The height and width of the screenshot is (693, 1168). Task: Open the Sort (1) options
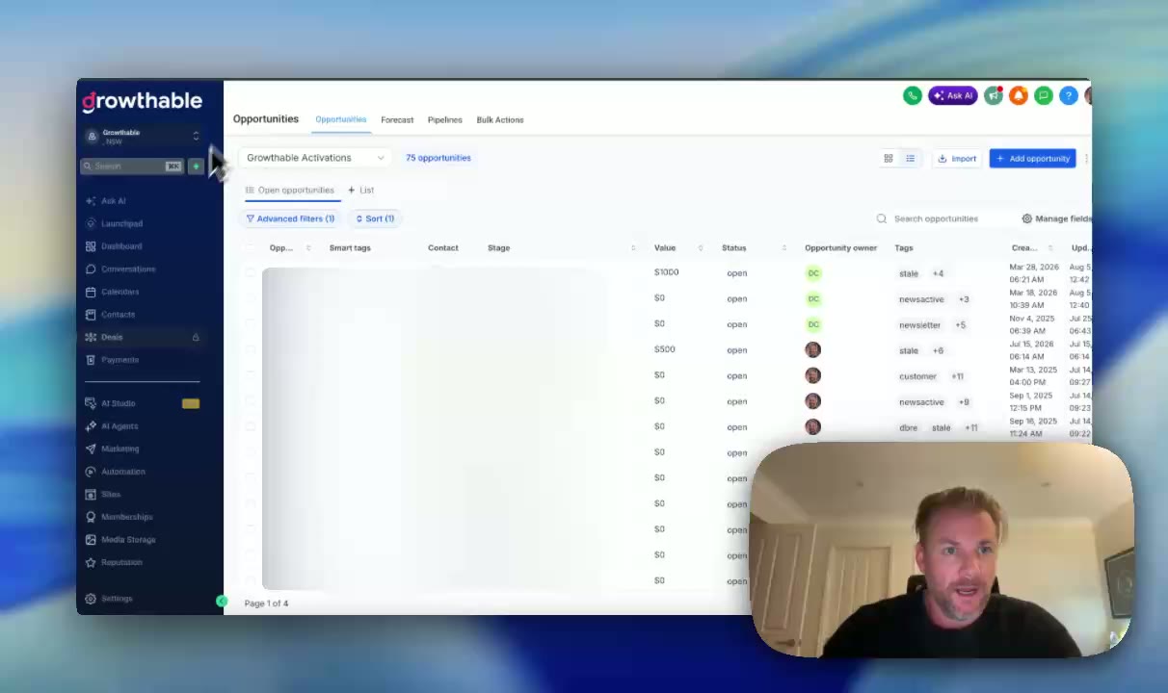[x=375, y=218]
